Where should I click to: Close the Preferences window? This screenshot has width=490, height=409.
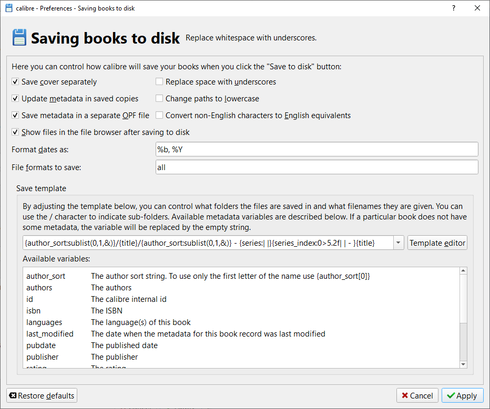tap(477, 8)
